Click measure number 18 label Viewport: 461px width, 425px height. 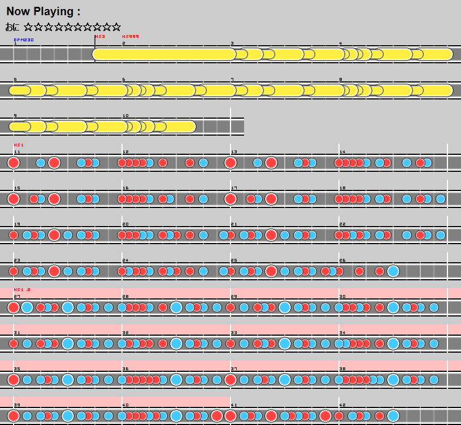pos(342,188)
